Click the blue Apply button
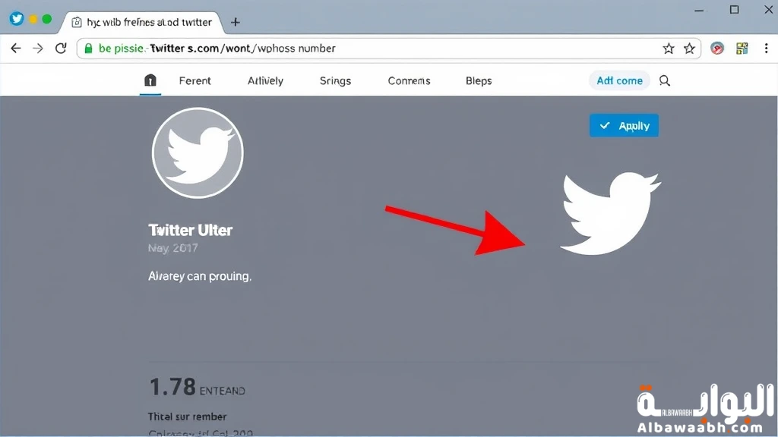Viewport: 778px width, 437px height. [624, 126]
